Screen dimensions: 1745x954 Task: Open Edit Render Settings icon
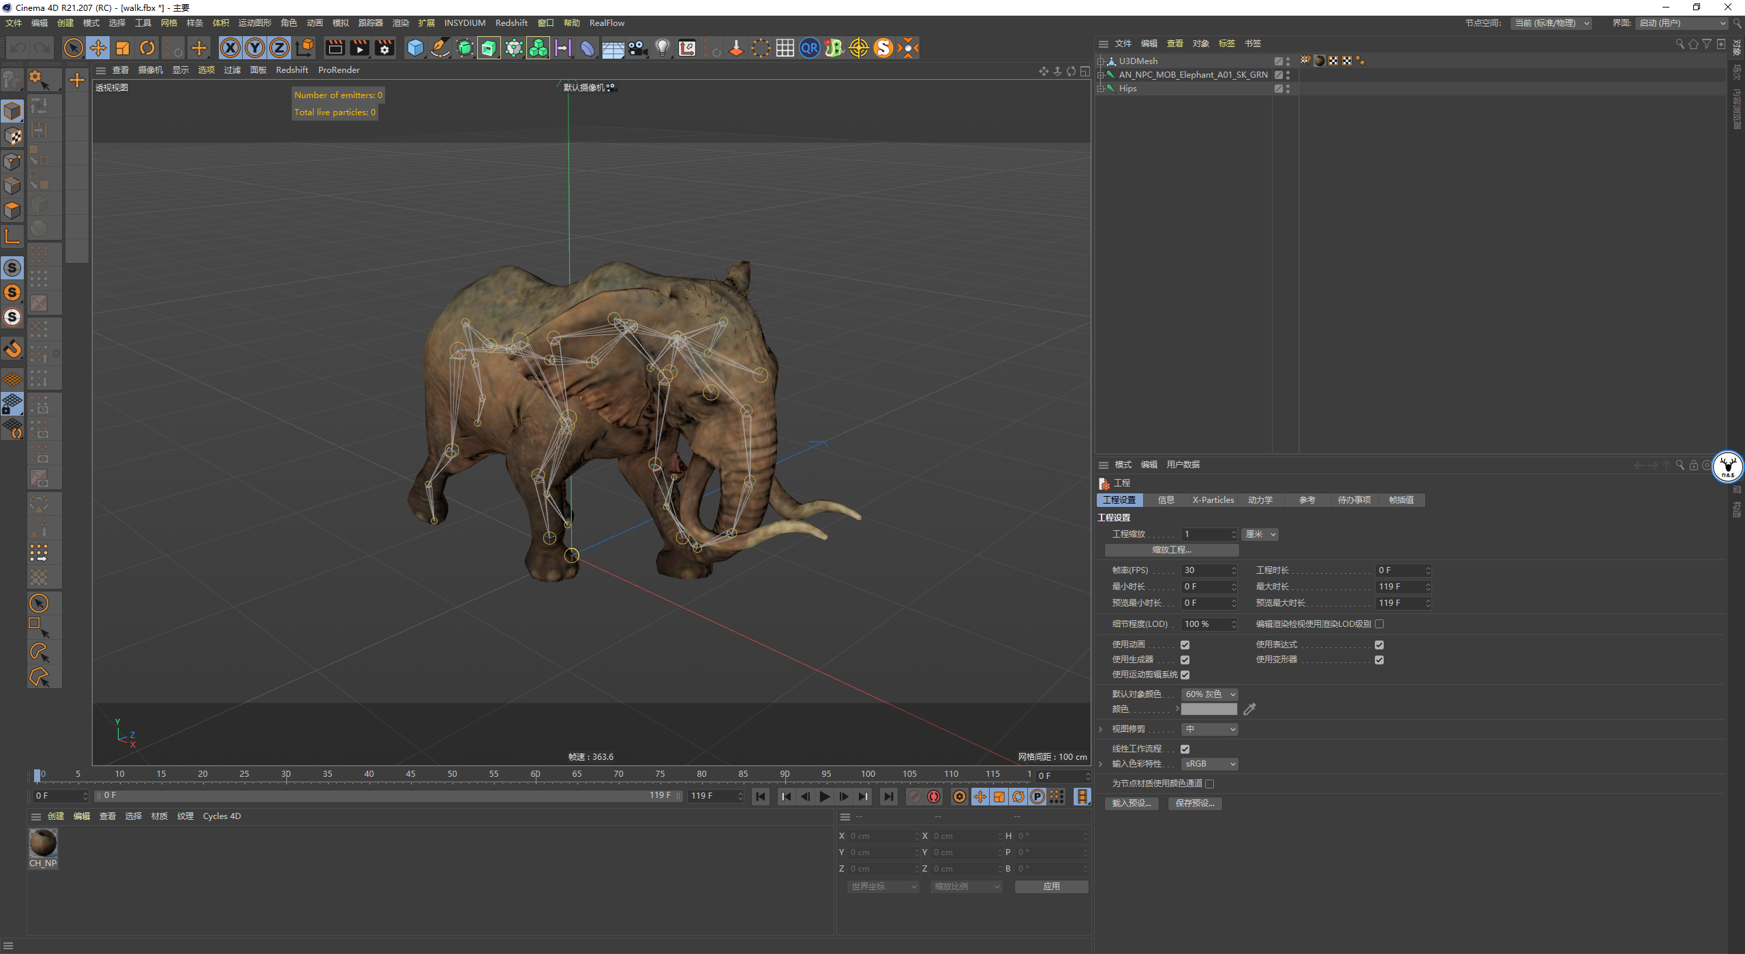(384, 48)
